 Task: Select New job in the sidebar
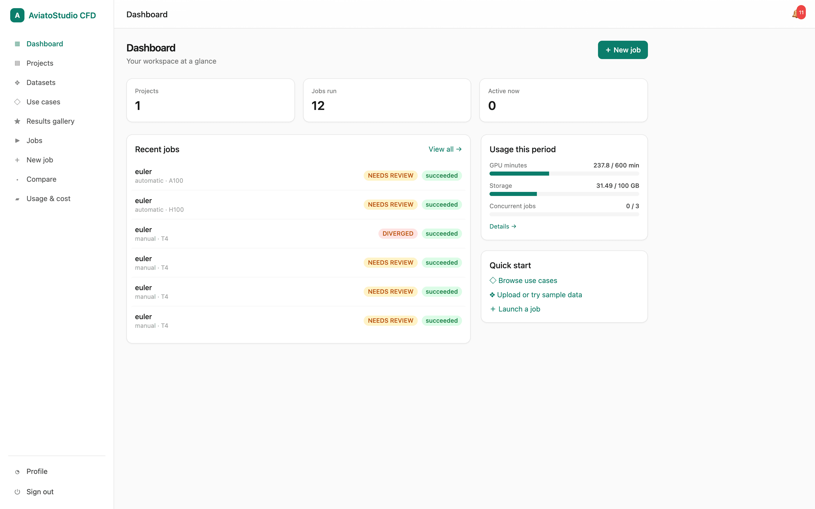[x=57, y=160]
